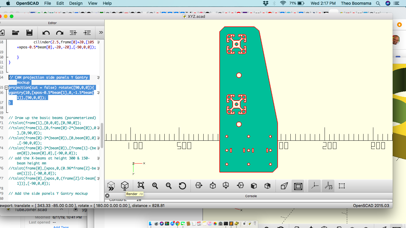Zoom in on the viewport

[x=155, y=186]
